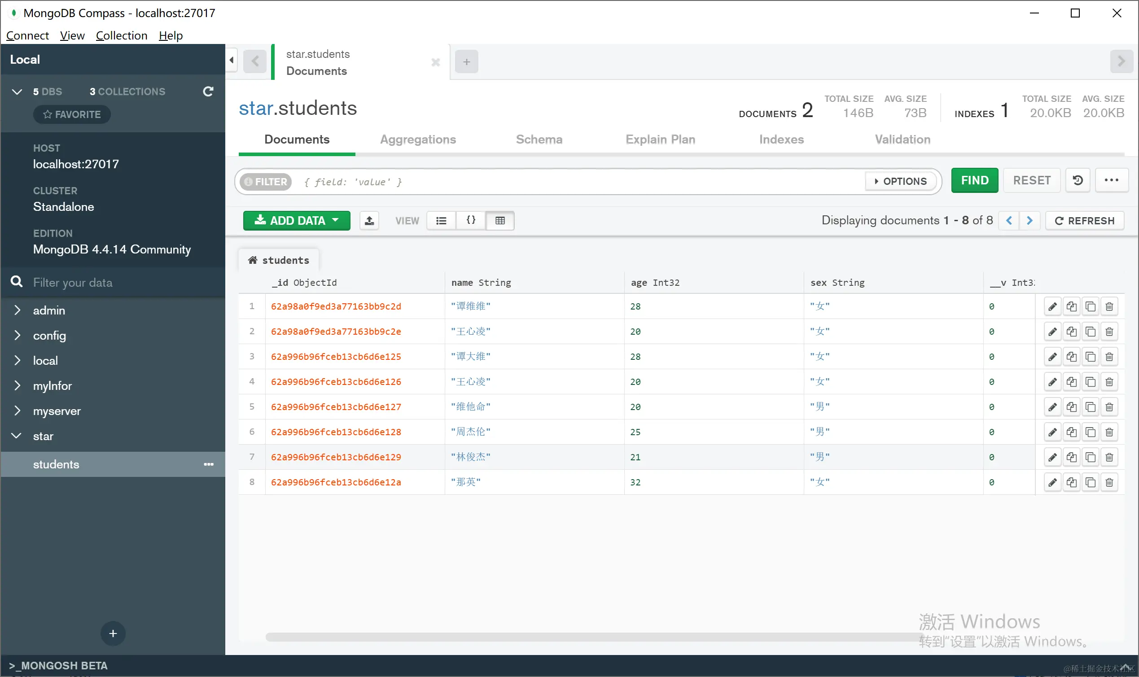Click the green FIND button
The height and width of the screenshot is (677, 1139).
(x=974, y=181)
